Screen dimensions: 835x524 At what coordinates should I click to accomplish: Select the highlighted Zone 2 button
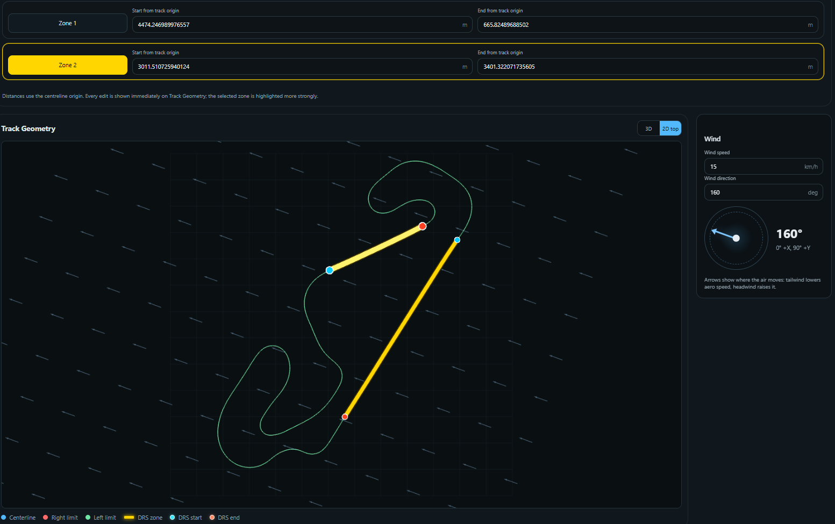[x=68, y=65]
